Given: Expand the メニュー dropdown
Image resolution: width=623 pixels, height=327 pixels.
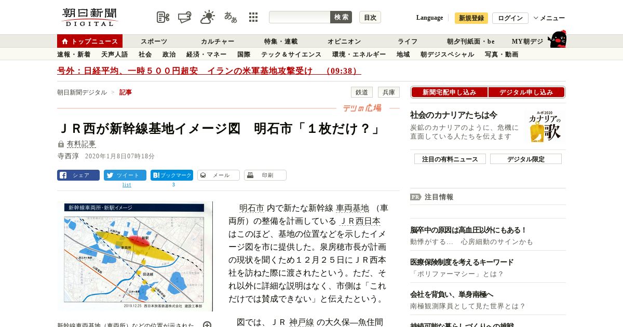Looking at the screenshot, I should point(549,18).
